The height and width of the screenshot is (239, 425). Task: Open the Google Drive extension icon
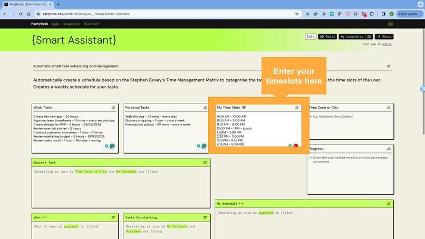[307, 14]
